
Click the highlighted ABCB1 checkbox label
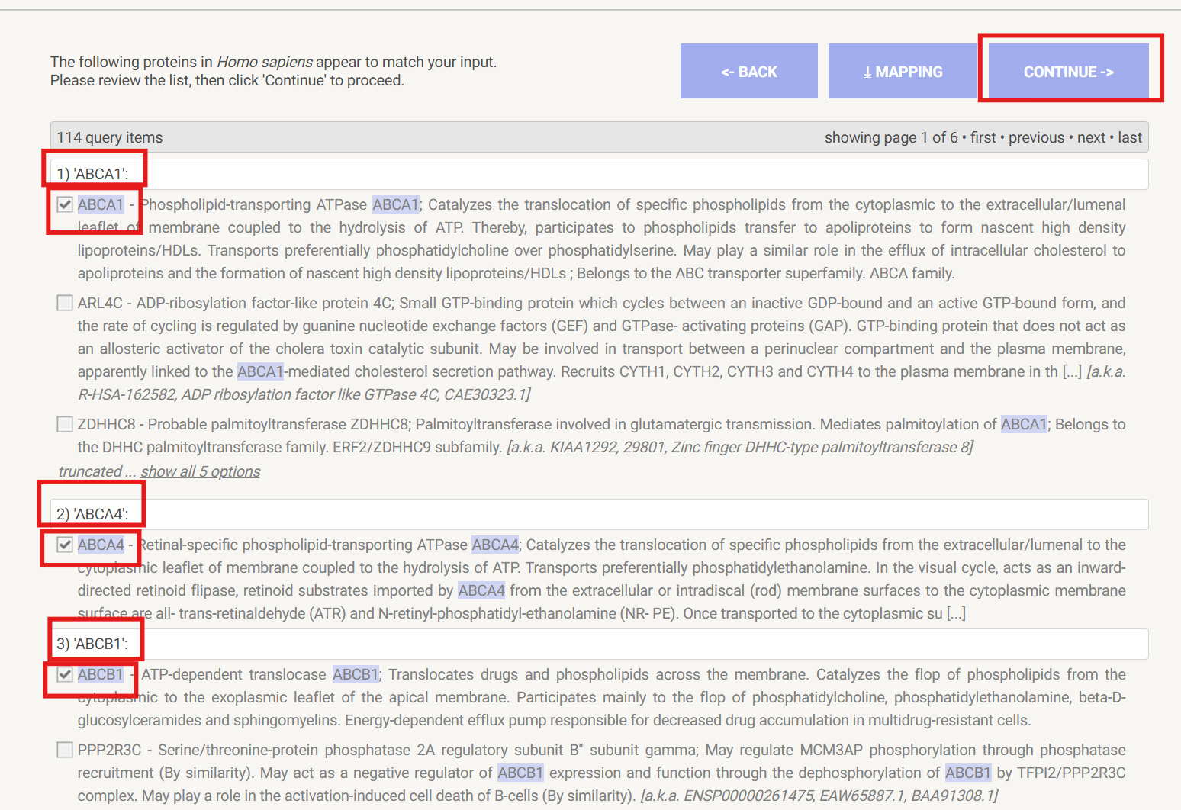pos(101,674)
